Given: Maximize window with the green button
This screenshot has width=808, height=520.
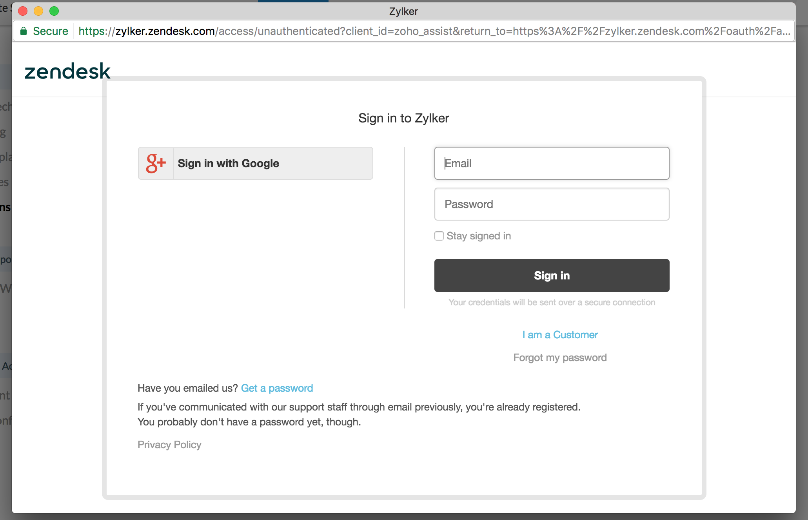Looking at the screenshot, I should click(54, 11).
